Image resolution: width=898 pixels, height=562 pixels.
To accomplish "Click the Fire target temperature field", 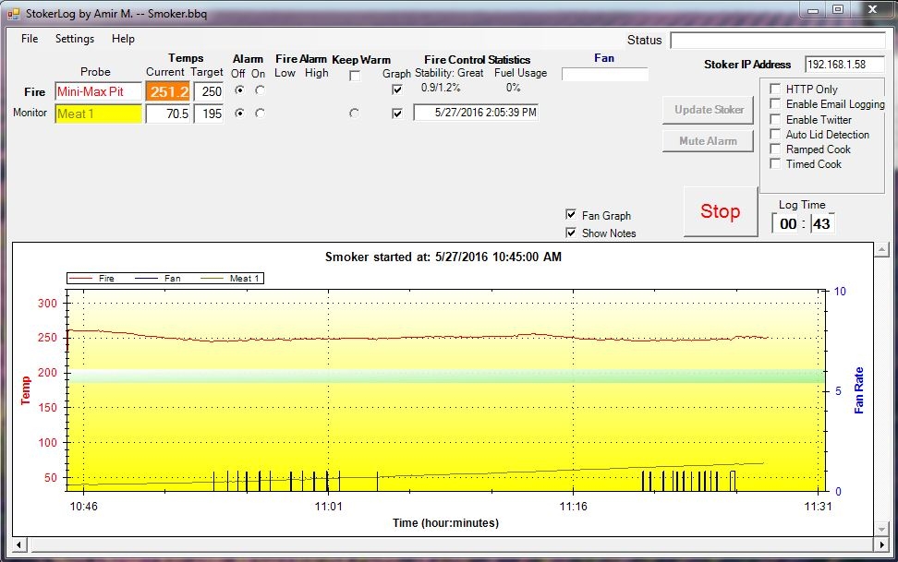I will tap(208, 91).
